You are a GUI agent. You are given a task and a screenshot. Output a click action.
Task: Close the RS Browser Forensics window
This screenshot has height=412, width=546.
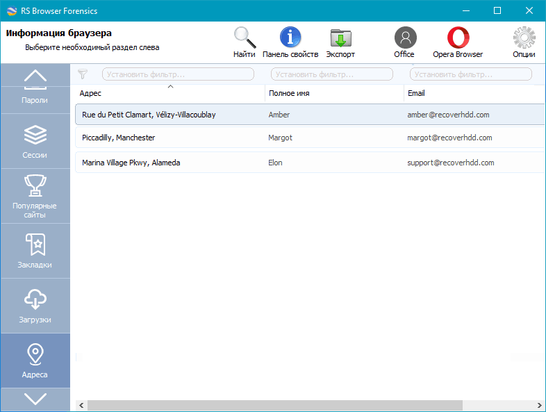529,11
